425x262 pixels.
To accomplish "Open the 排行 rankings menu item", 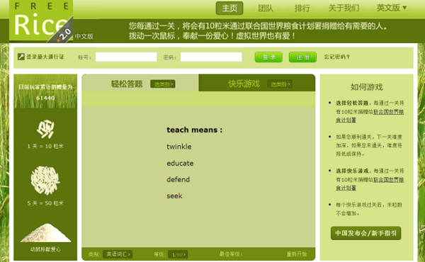I will [302, 8].
